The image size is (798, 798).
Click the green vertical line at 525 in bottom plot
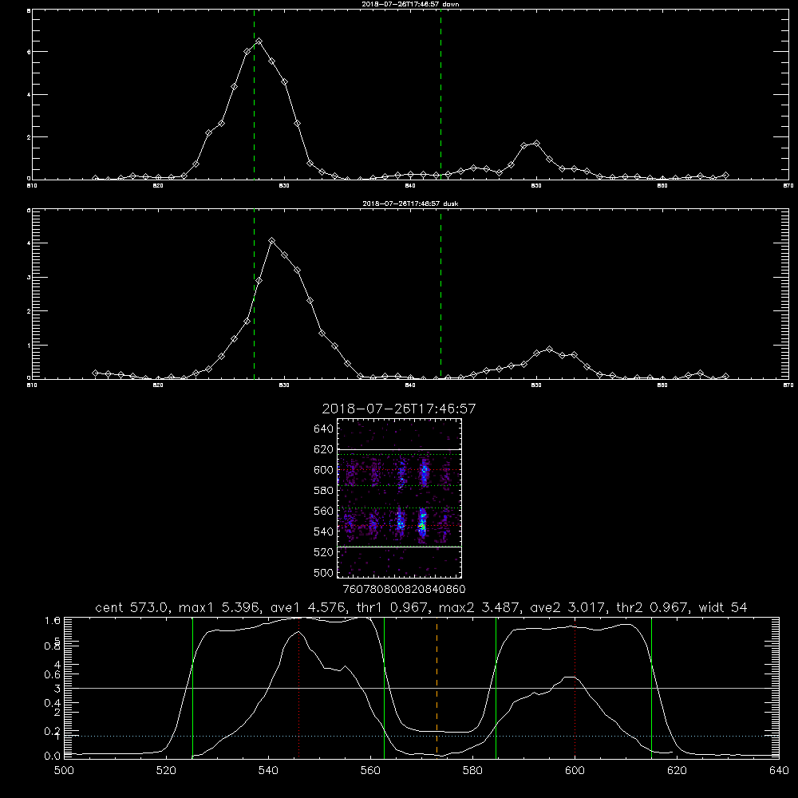[192, 687]
